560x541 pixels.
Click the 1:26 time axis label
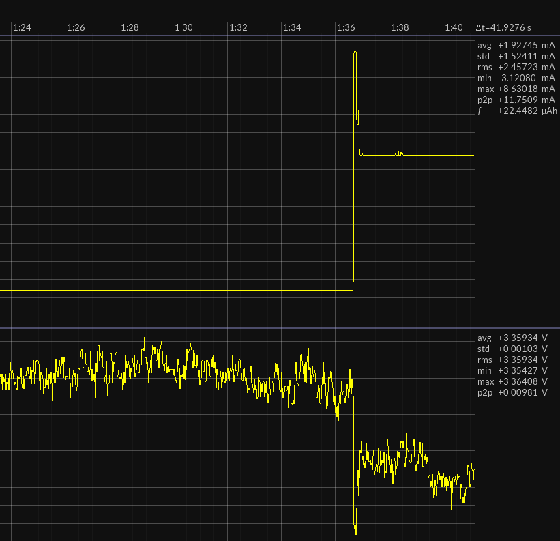click(76, 27)
